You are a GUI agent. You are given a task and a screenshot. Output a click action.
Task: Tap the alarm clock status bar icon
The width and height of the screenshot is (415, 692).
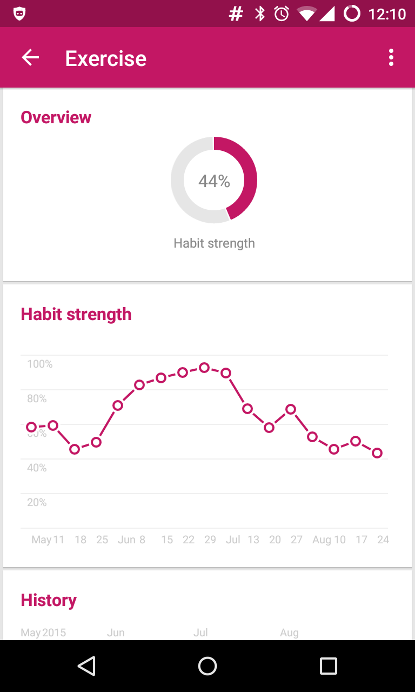282,14
